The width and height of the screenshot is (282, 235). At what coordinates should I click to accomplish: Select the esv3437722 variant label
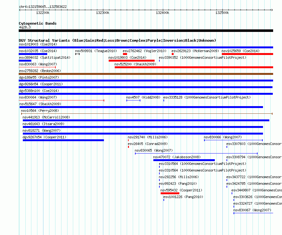click(254, 177)
